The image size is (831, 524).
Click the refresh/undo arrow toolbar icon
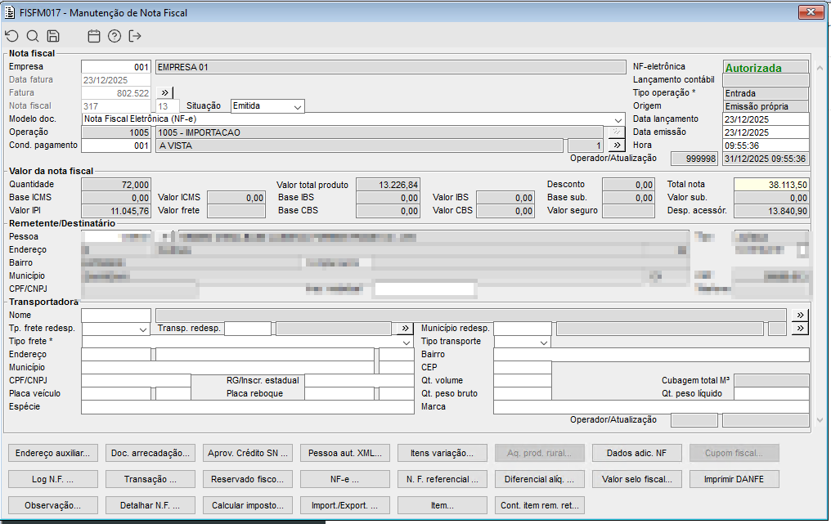tap(11, 36)
